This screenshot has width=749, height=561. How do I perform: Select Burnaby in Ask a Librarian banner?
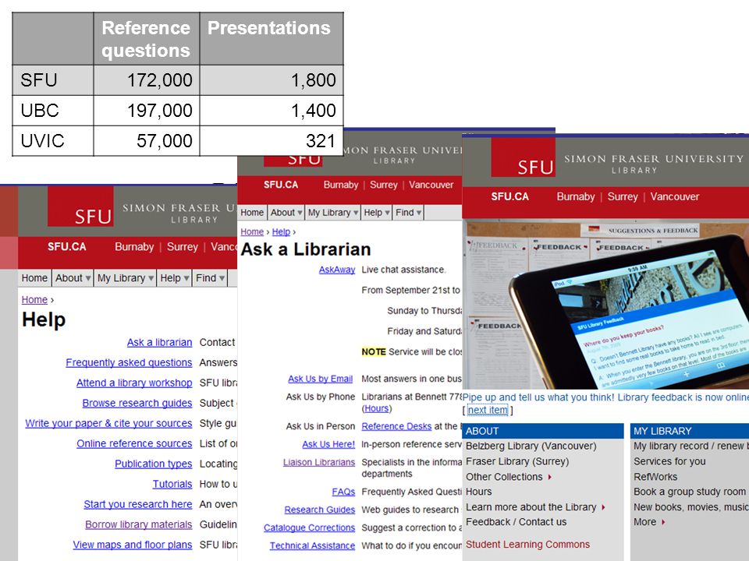coord(341,185)
